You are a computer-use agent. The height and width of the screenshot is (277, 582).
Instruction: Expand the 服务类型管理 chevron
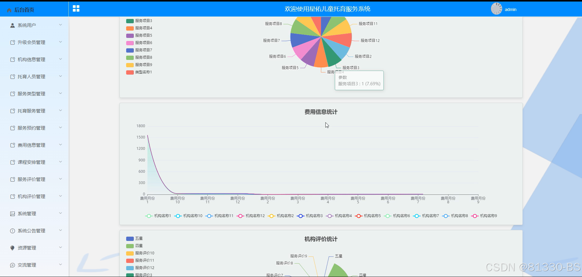pos(60,93)
